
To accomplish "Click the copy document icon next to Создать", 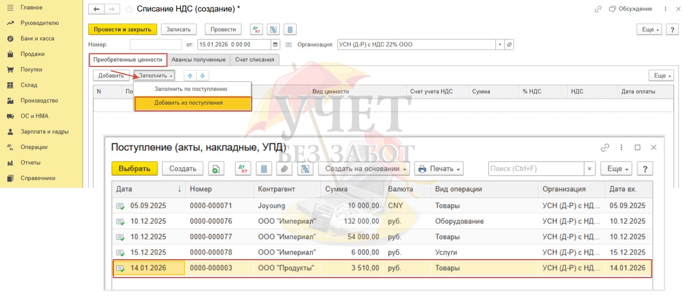I will (x=216, y=169).
